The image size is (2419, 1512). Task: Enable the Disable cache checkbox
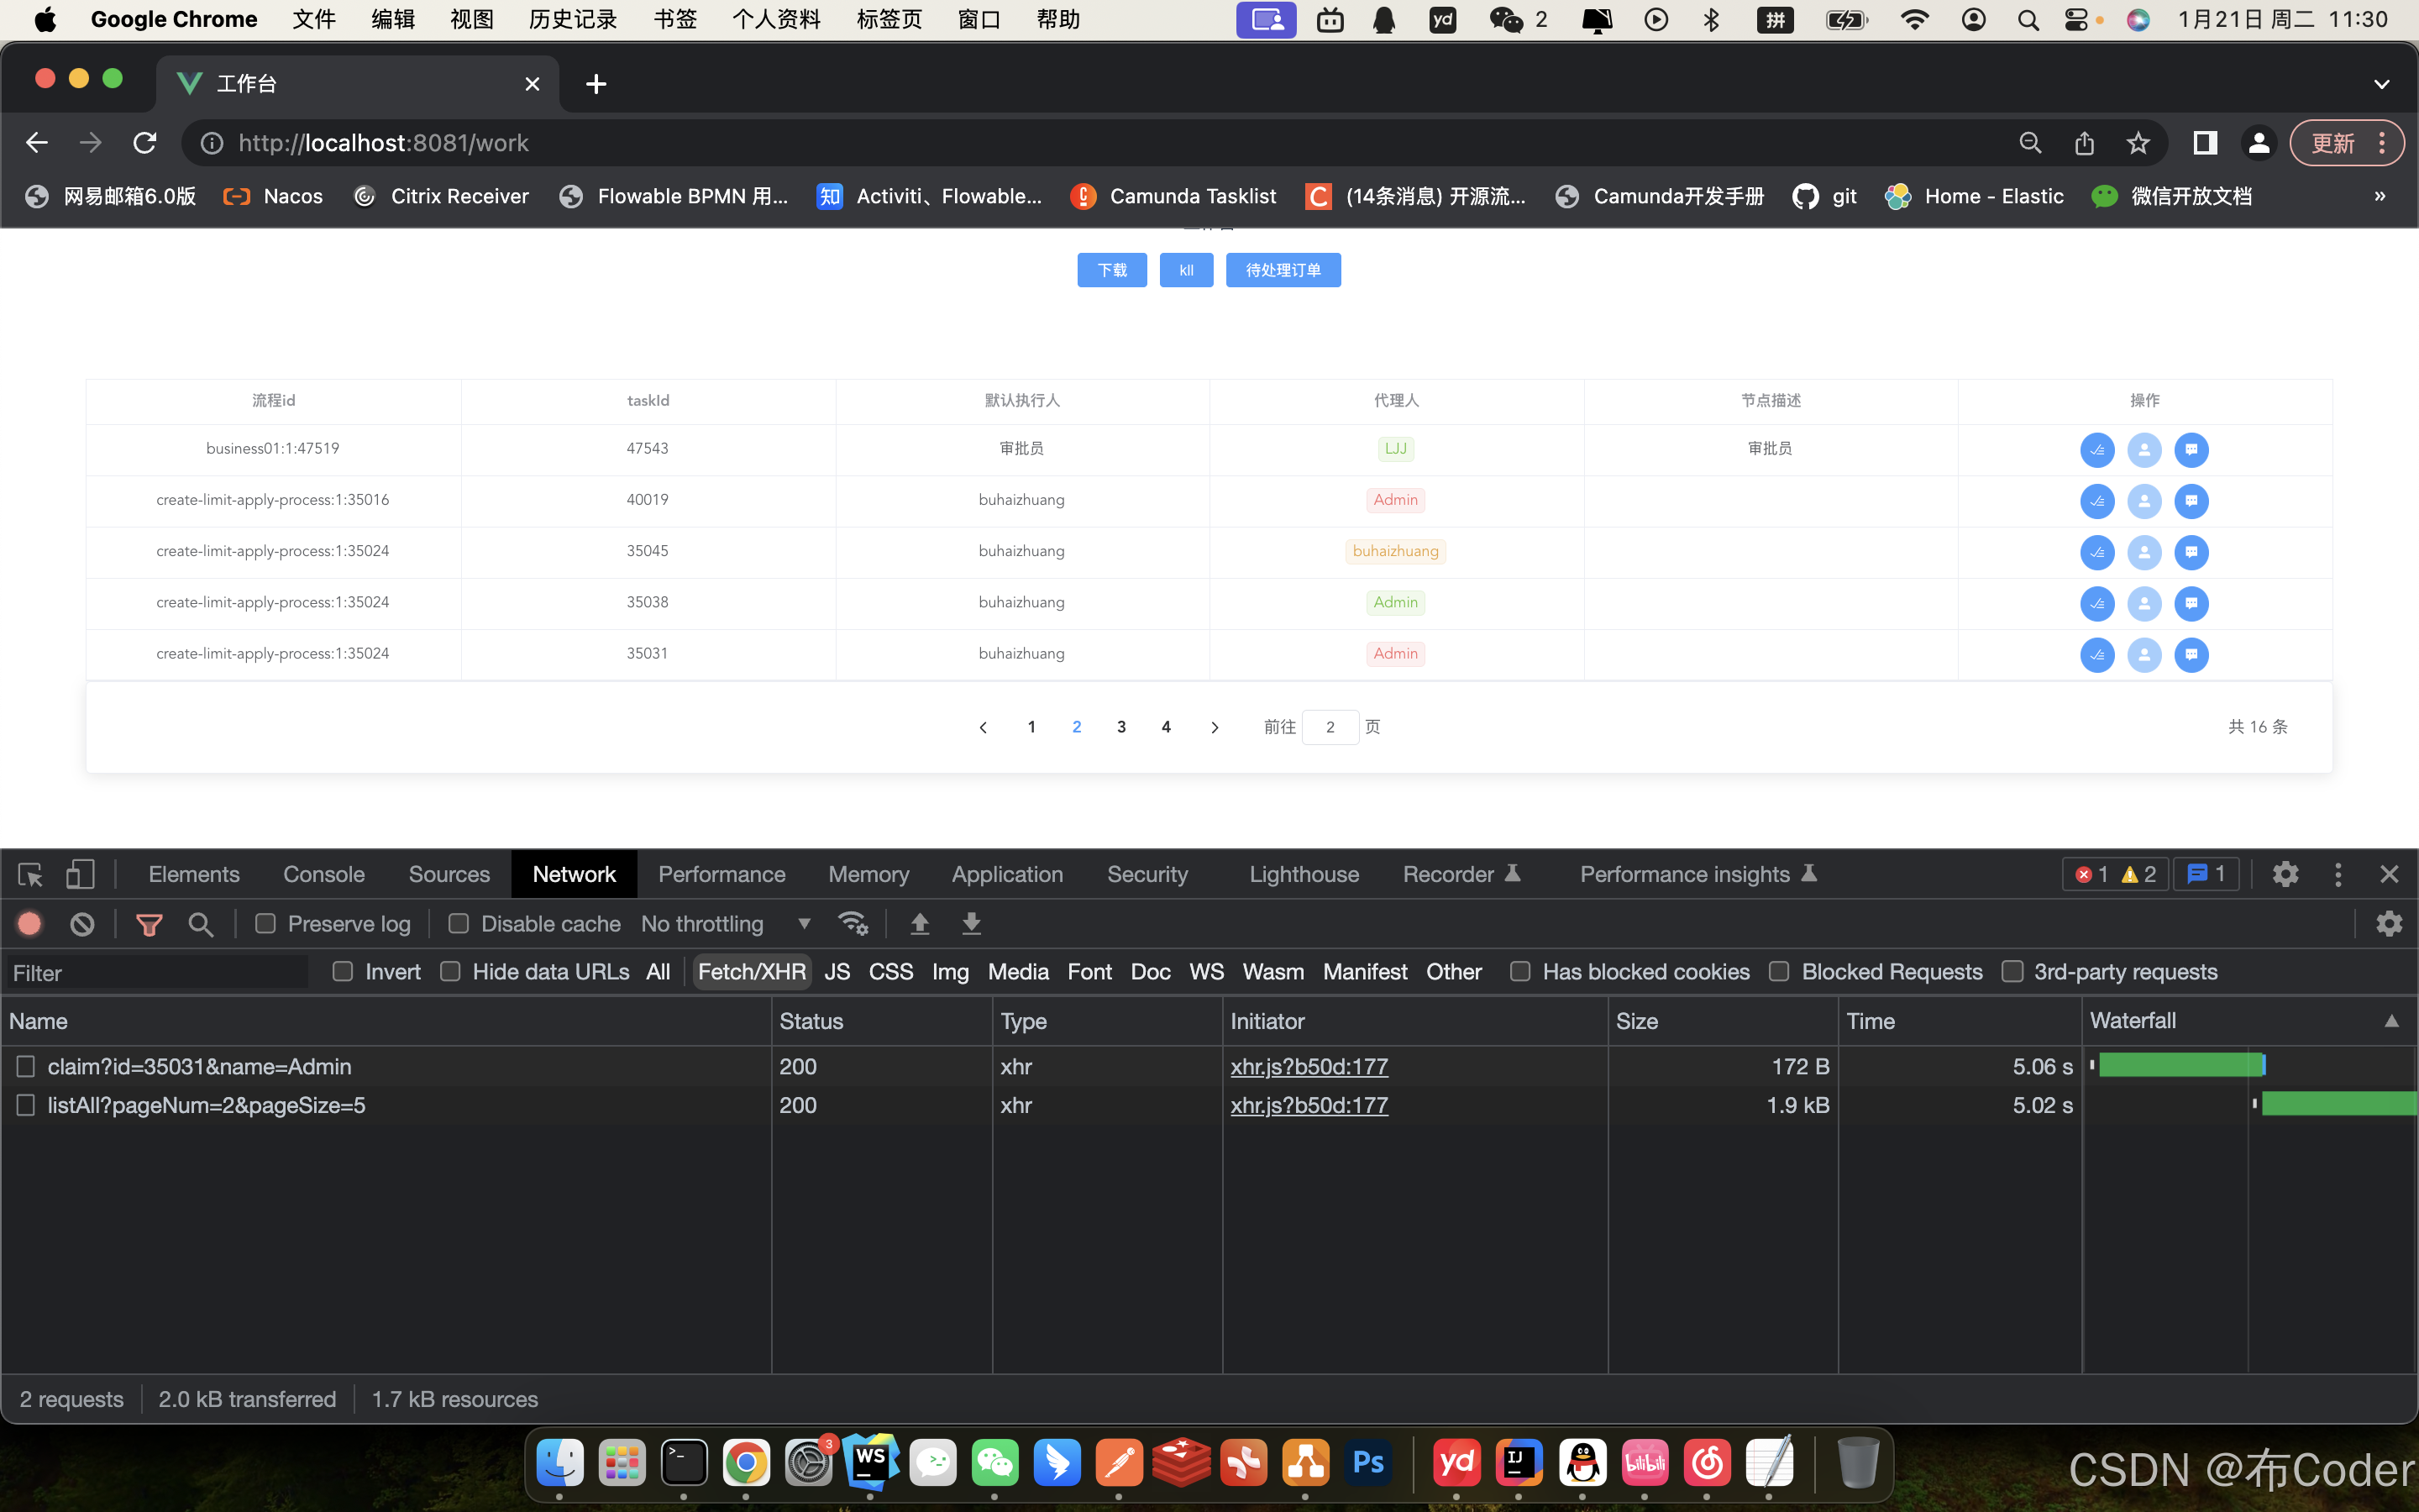(x=459, y=924)
